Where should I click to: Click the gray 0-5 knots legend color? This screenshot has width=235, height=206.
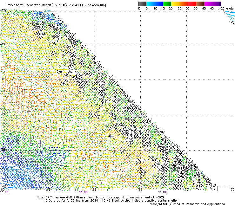pyautogui.click(x=142, y=4)
